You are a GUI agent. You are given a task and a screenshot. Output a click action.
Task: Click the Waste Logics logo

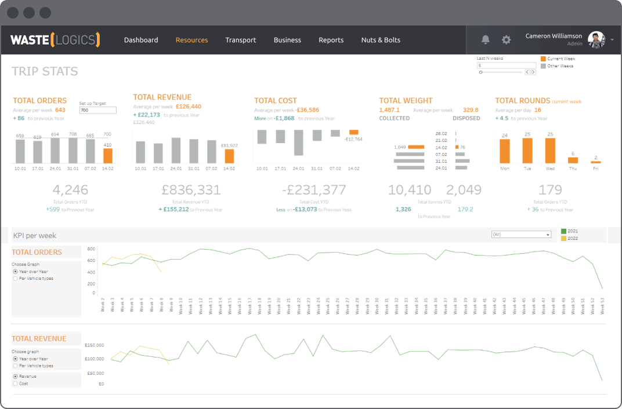pos(55,40)
